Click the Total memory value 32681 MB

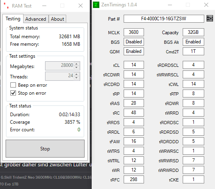[69, 37]
